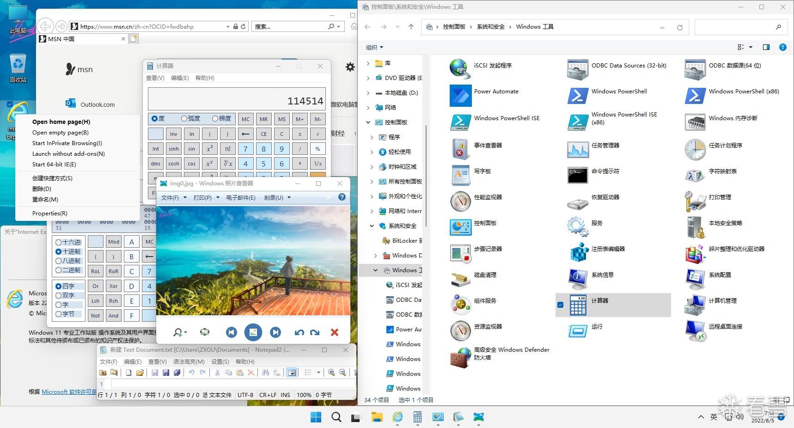Open Microsoft 软件许可 link
Image resolution: width=794 pixels, height=428 pixels.
(x=69, y=392)
